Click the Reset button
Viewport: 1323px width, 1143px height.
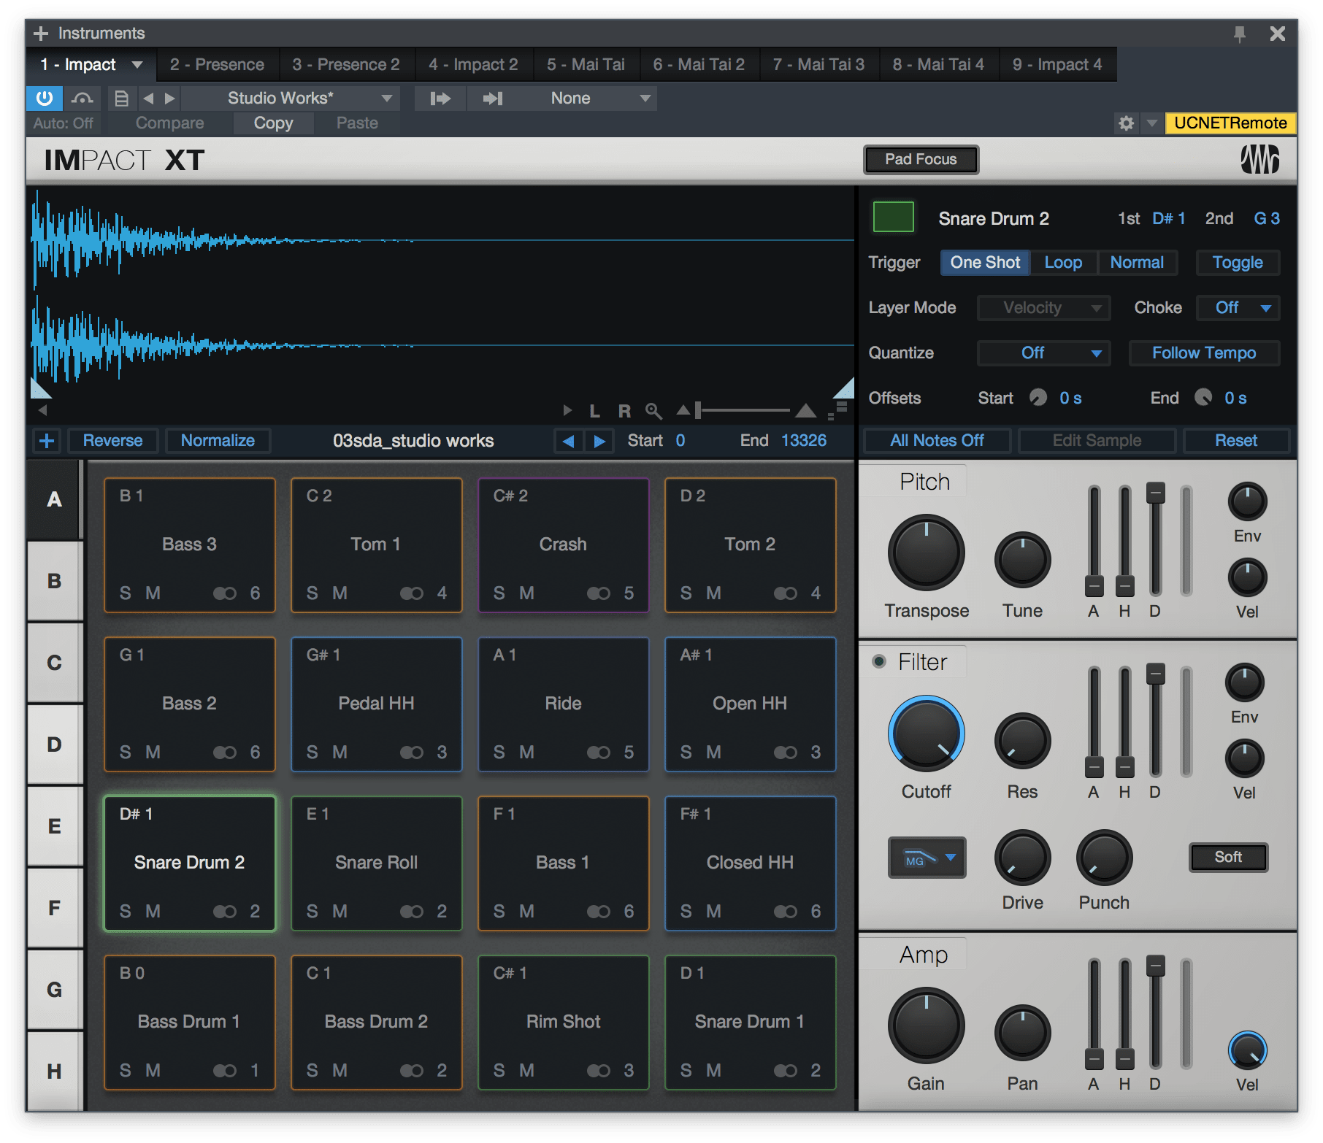pos(1235,440)
